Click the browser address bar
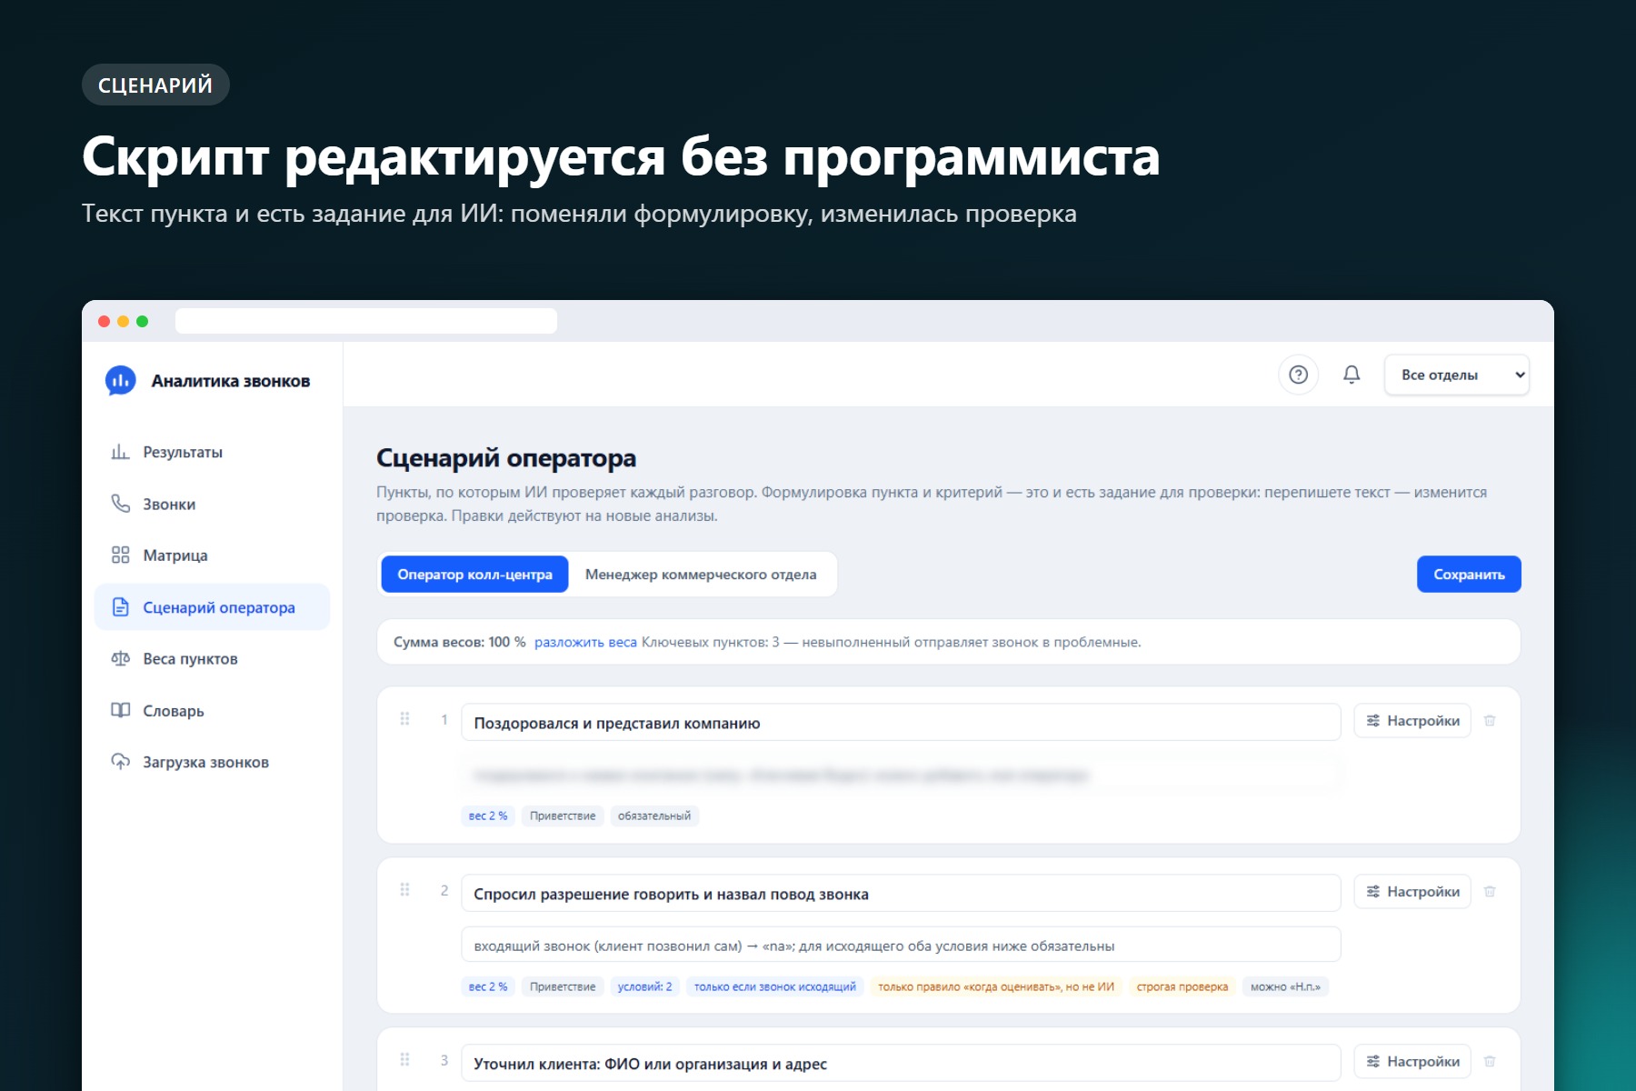Viewport: 1636px width, 1091px height. pyautogui.click(x=366, y=321)
